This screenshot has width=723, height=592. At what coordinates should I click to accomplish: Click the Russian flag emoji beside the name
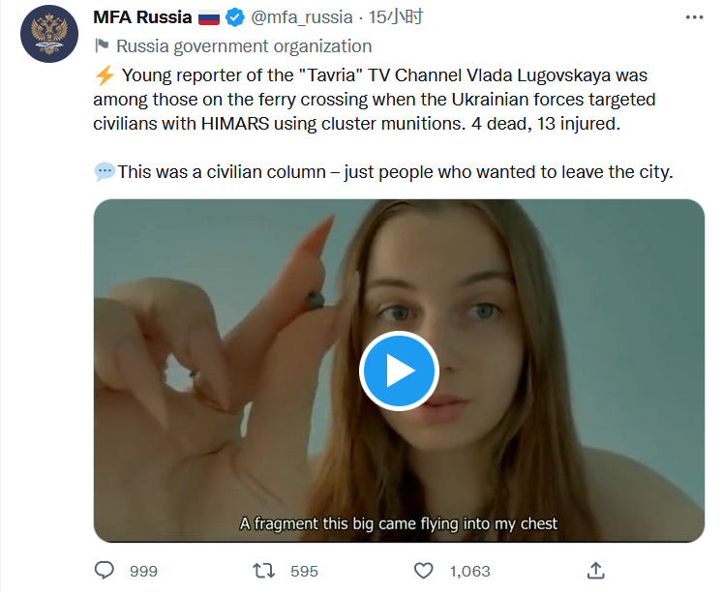coord(209,17)
